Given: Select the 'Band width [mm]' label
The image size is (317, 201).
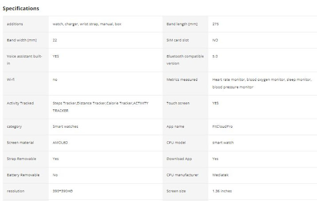Looking at the screenshot, I should 20,40.
